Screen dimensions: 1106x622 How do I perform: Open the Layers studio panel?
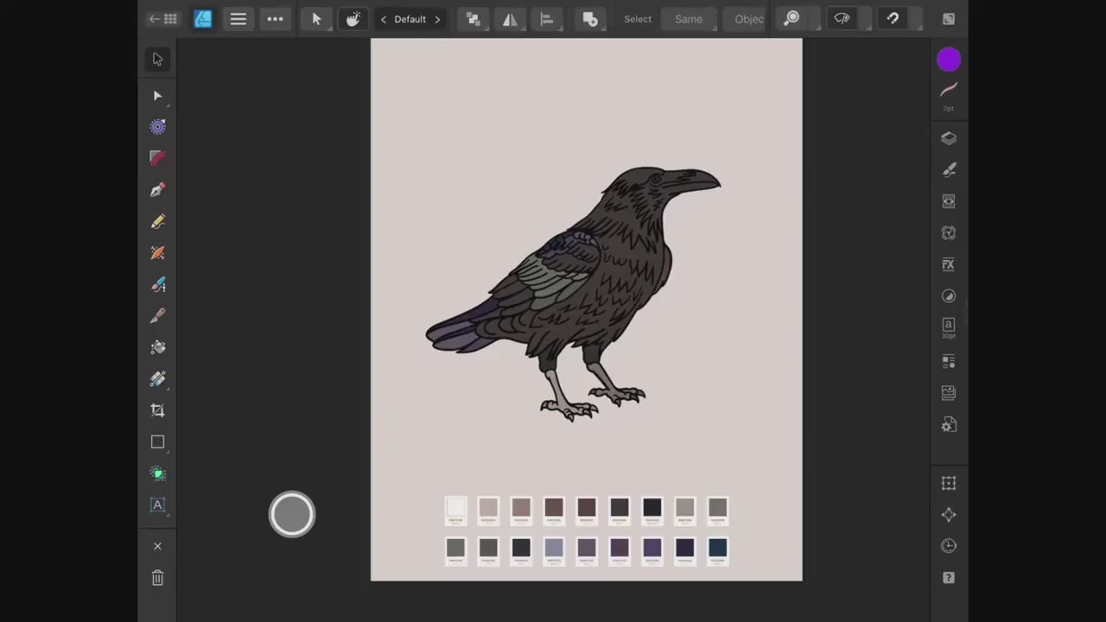coord(949,138)
